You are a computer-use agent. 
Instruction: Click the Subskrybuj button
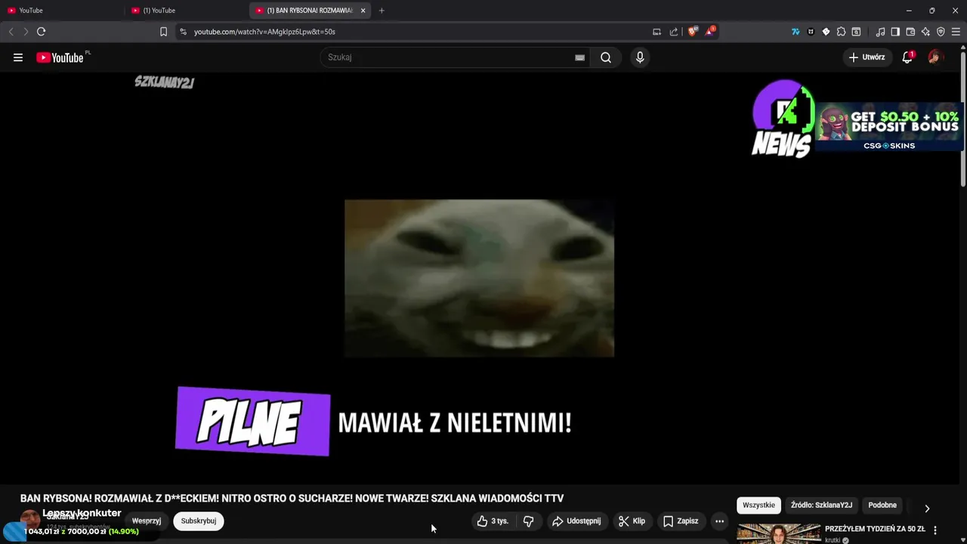(x=199, y=521)
